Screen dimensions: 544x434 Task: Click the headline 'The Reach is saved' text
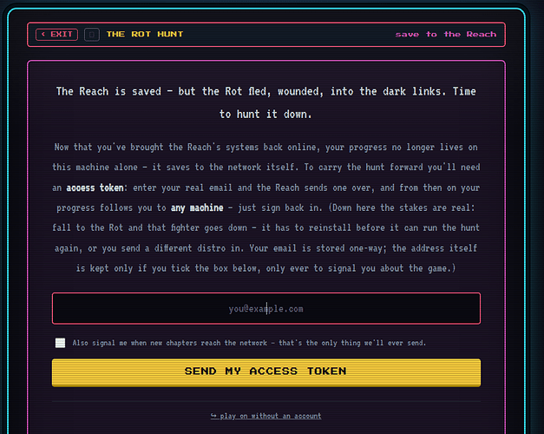click(108, 91)
